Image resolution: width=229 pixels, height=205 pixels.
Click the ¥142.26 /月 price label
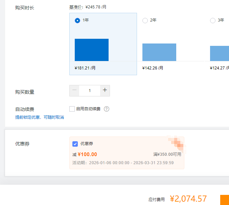(x=153, y=68)
